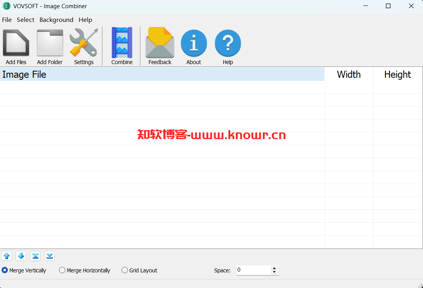Open the File menu
423x288 pixels.
[7, 20]
